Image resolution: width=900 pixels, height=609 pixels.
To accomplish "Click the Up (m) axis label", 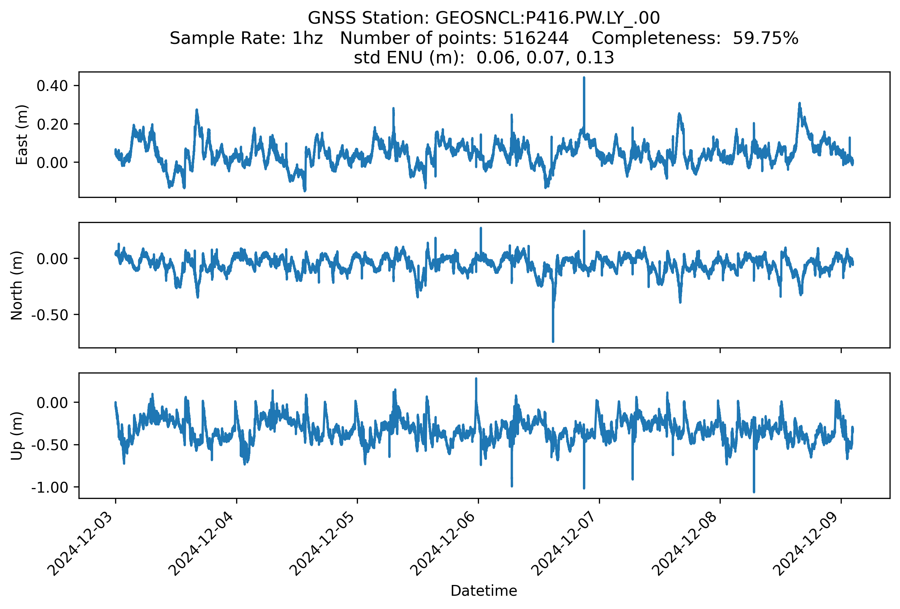I will 17,436.
